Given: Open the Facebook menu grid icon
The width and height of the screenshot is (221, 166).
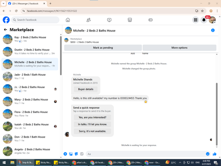Looking at the screenshot, I should (x=195, y=20).
